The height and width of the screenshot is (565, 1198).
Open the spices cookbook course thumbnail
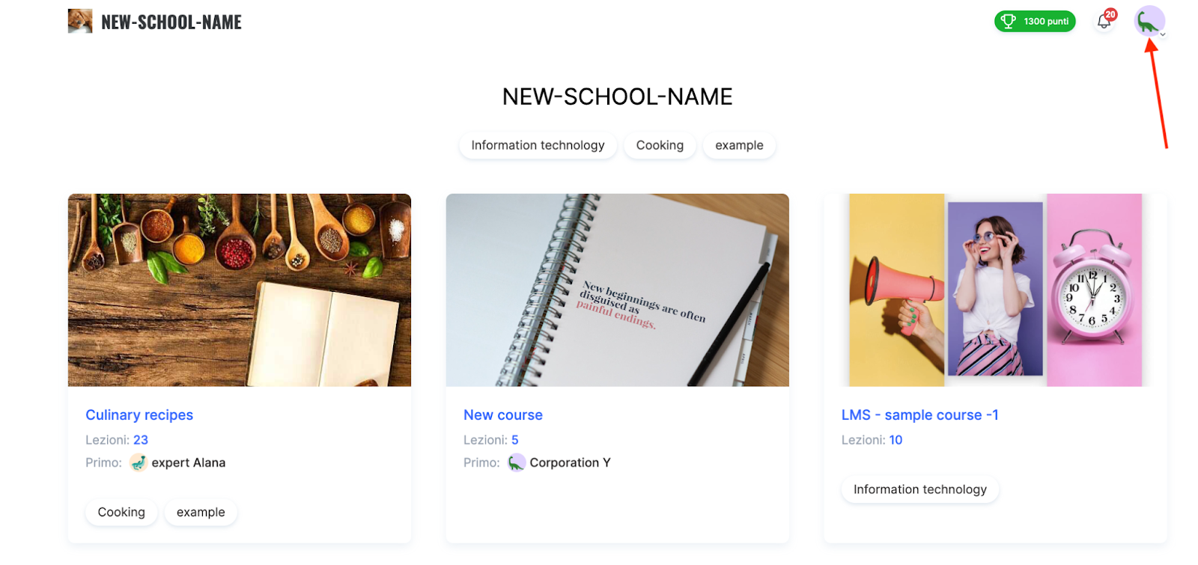click(x=240, y=290)
